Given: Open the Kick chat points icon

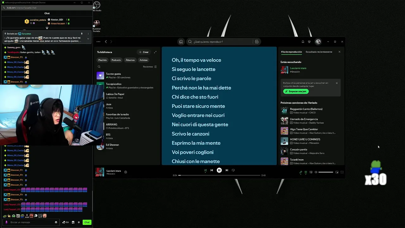Looking at the screenshot, I should [66, 222].
